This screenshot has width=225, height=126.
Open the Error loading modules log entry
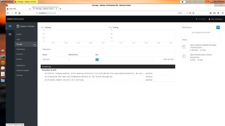pos(108,73)
